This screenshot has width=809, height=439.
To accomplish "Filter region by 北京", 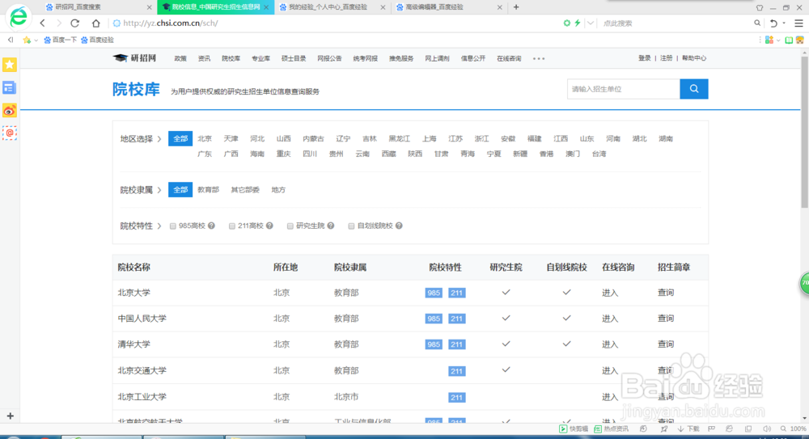I will pyautogui.click(x=205, y=139).
